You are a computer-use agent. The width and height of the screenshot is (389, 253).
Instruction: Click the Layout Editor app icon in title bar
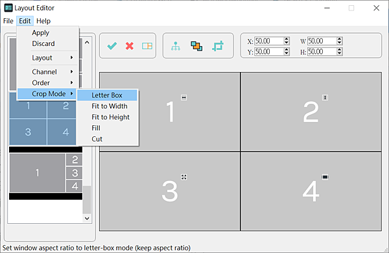8,8
